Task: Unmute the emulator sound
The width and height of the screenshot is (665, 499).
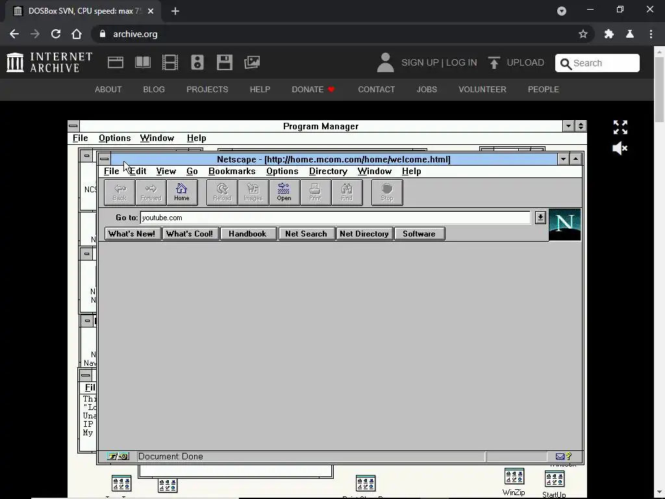Action: 620,148
